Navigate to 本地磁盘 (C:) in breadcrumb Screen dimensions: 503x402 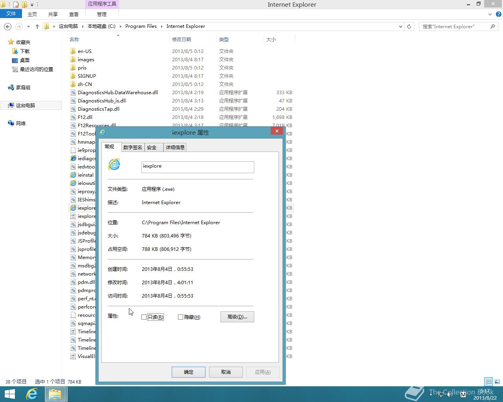(x=101, y=26)
